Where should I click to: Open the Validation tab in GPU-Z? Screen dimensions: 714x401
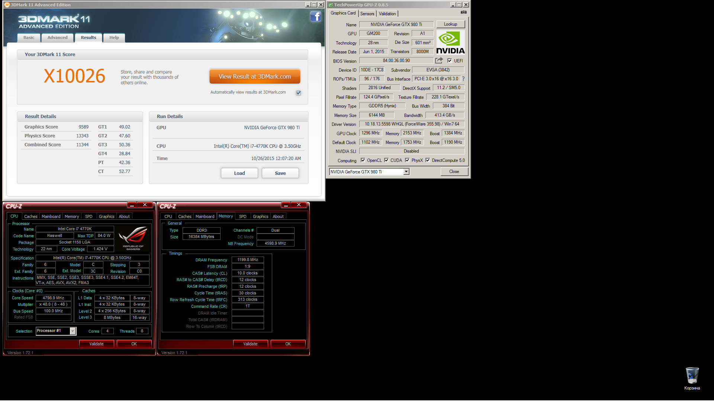[387, 14]
